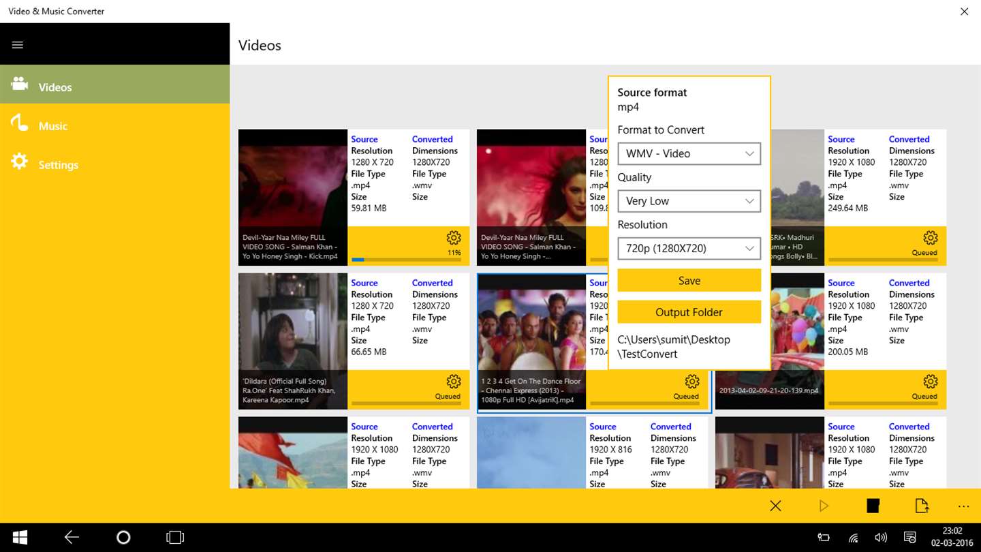981x552 pixels.
Task: Open the wireless network tray icon
Action: point(853,538)
